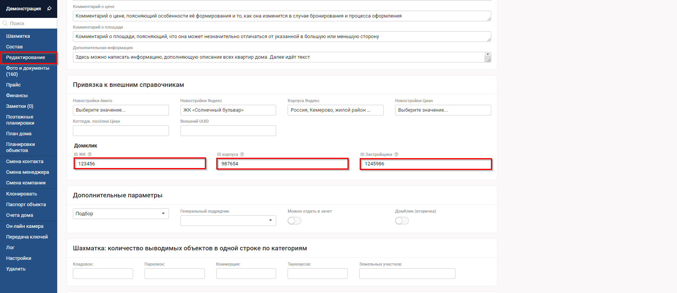
Task: Click the Внешний UUID input field
Action: 228,131
